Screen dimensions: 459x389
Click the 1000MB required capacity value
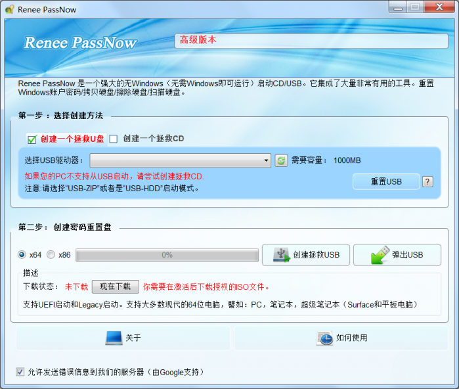[347, 160]
